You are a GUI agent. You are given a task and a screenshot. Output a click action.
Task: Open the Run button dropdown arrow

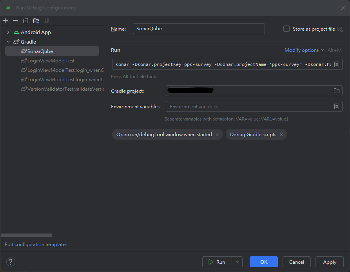[237, 262]
